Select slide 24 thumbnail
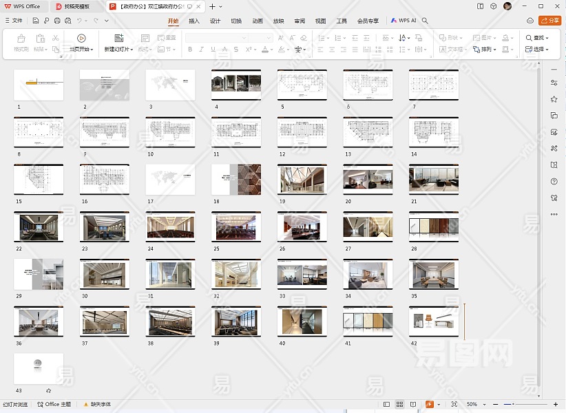566x413 pixels. 170,227
